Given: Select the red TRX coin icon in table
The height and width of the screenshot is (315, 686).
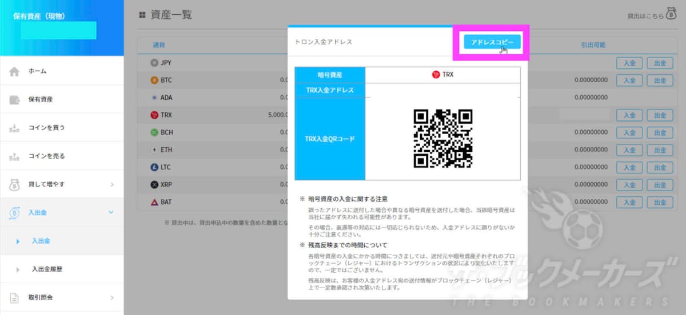Looking at the screenshot, I should pyautogui.click(x=154, y=115).
